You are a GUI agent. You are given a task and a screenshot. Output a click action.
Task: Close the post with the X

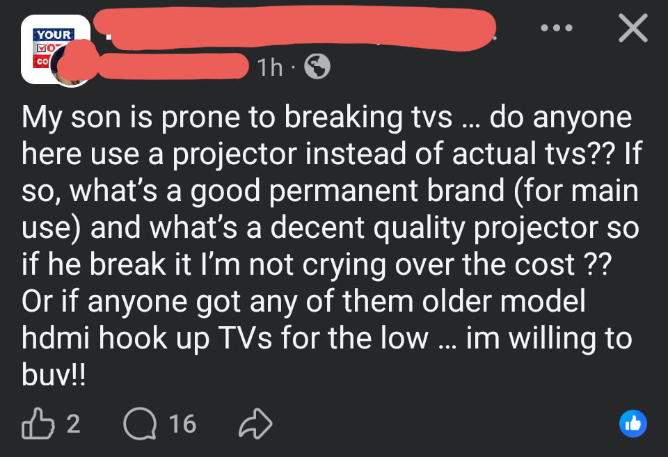coord(632,29)
